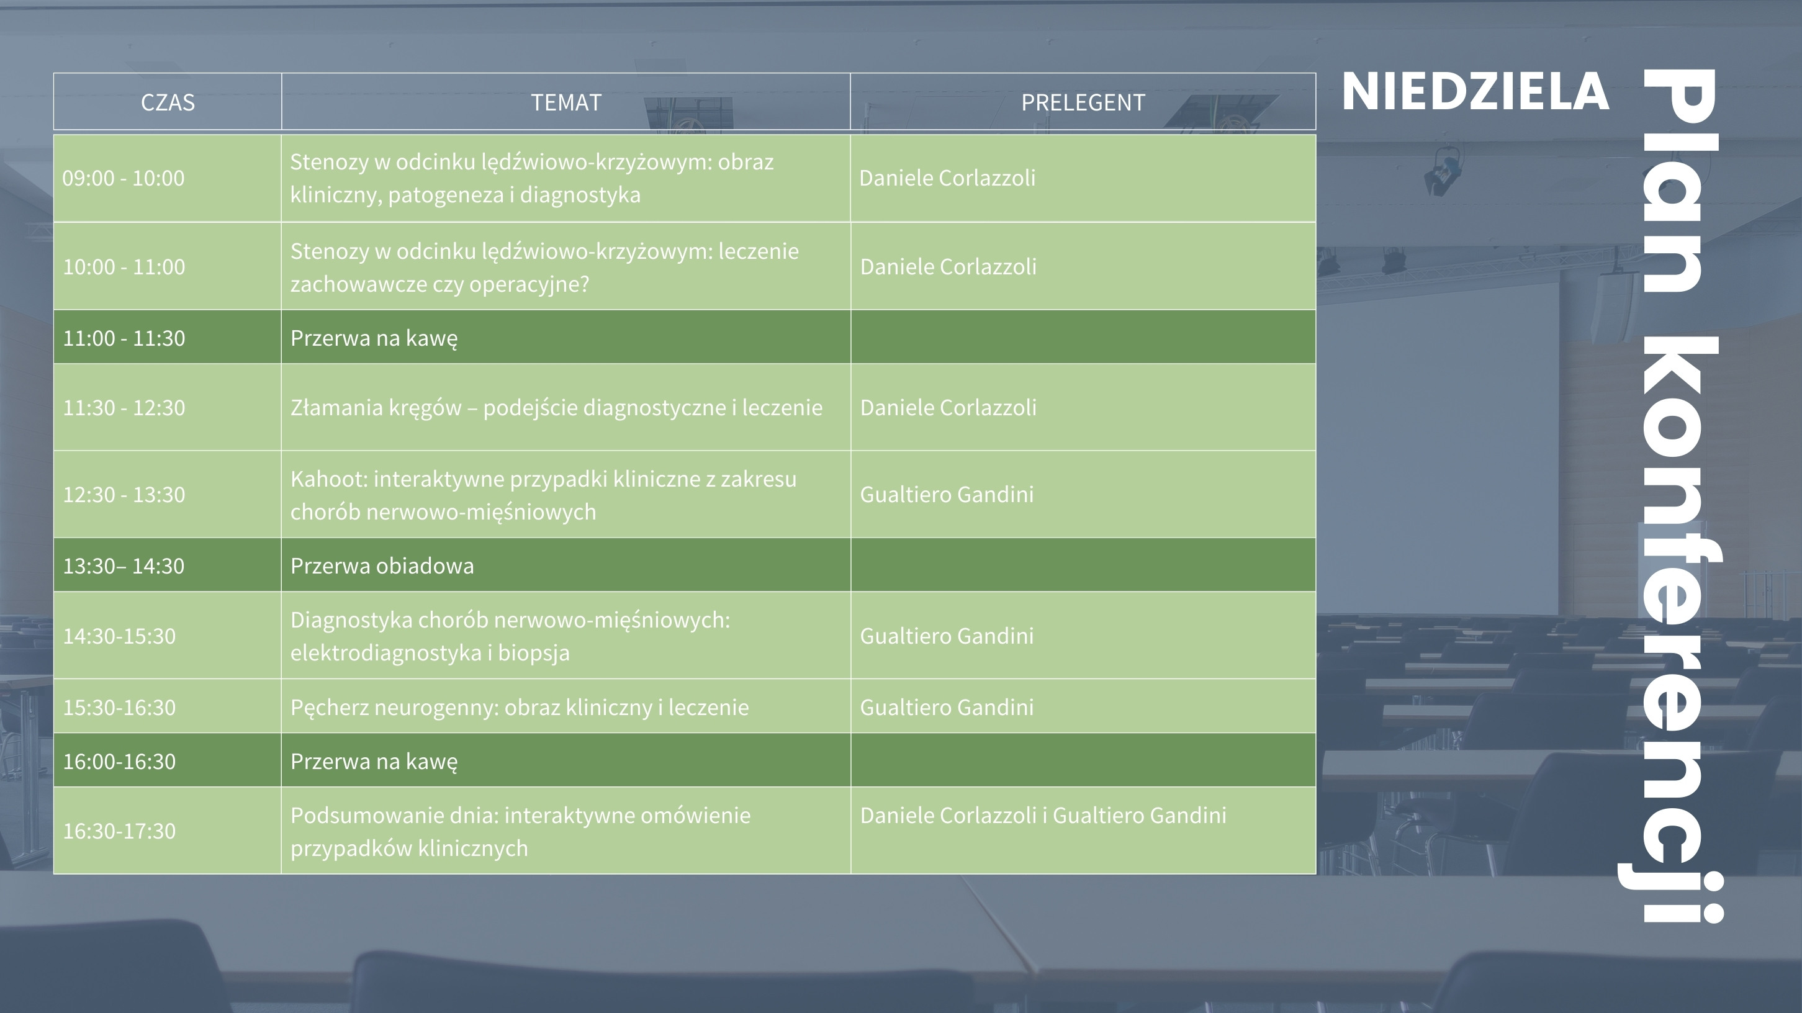Click the Przerwa obiadowa cell
Screen dimensions: 1802x1013
(x=382, y=565)
